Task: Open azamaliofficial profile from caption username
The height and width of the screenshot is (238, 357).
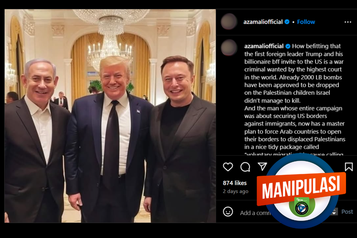Action: pos(264,46)
